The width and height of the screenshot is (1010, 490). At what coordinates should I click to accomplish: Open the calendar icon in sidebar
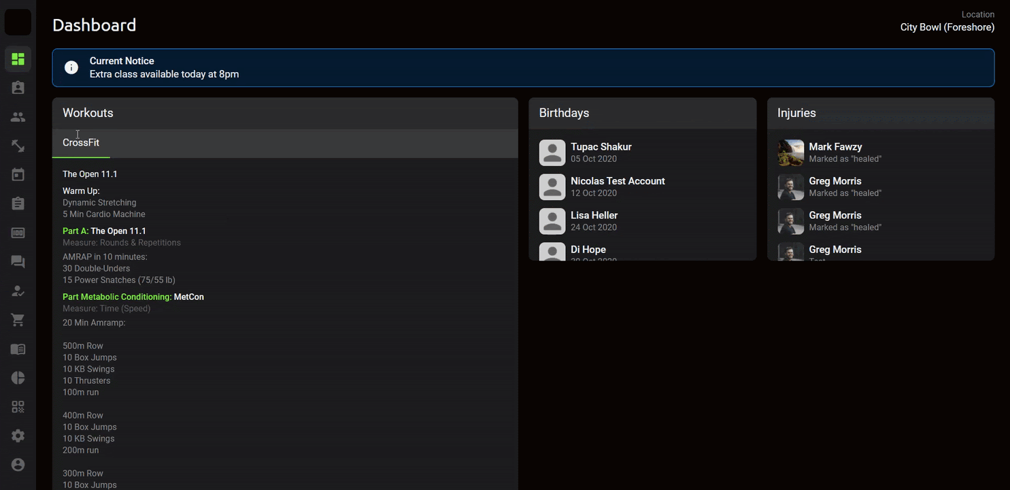[18, 175]
